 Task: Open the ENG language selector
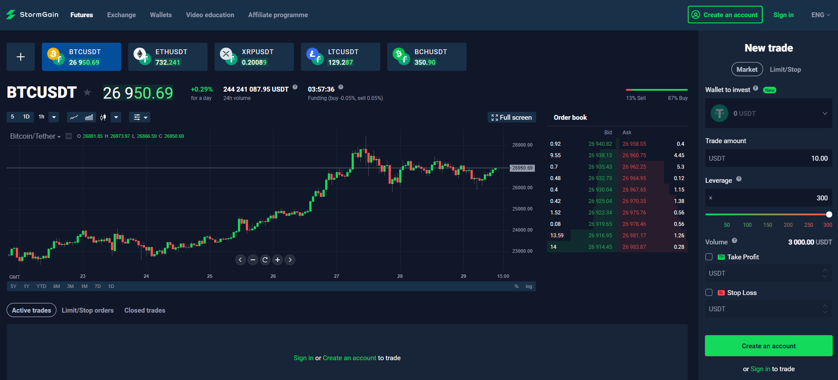click(820, 15)
